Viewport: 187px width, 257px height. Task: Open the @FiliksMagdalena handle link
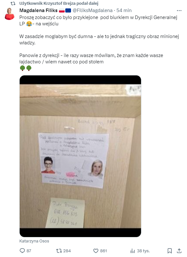93,10
